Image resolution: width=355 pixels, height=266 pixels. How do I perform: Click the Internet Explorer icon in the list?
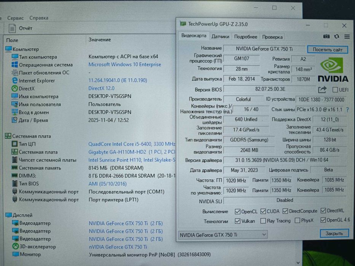click(x=15, y=81)
